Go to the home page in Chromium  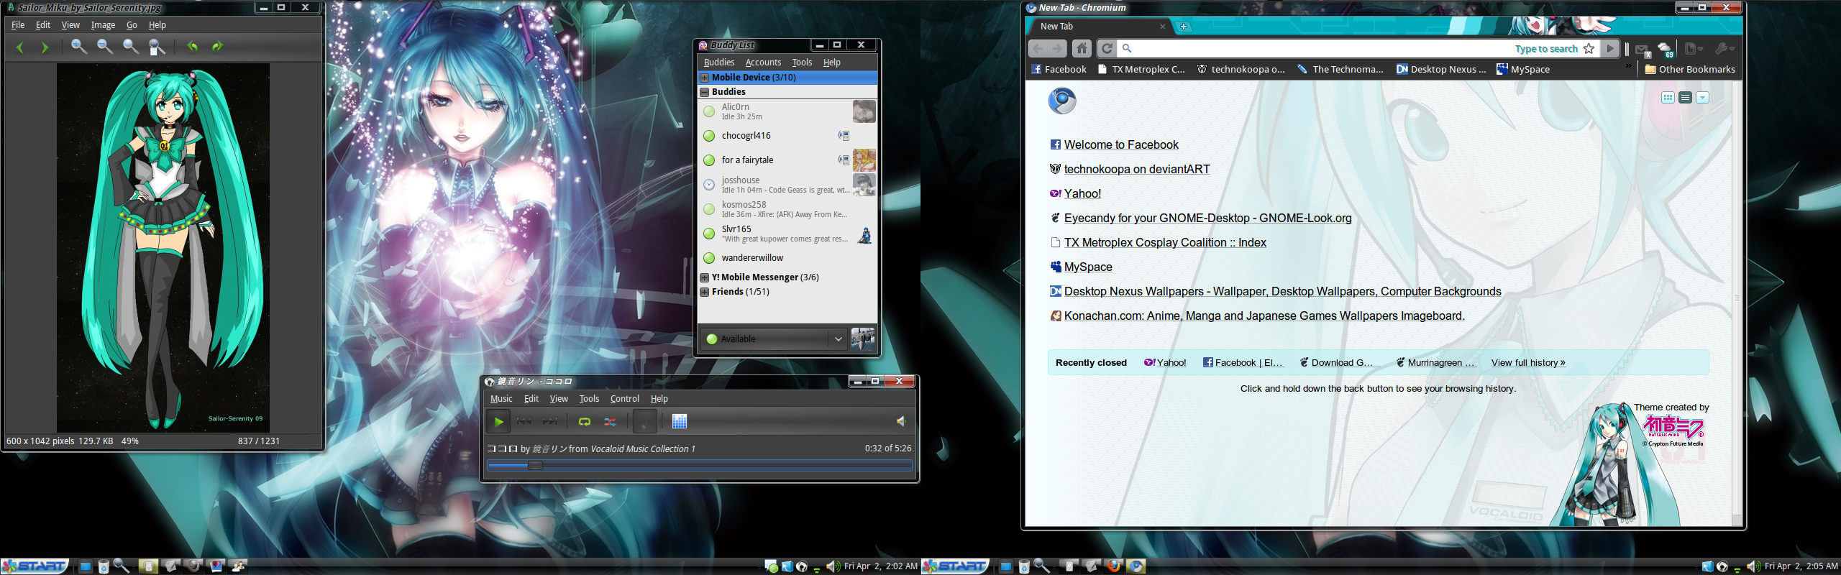pyautogui.click(x=1082, y=49)
